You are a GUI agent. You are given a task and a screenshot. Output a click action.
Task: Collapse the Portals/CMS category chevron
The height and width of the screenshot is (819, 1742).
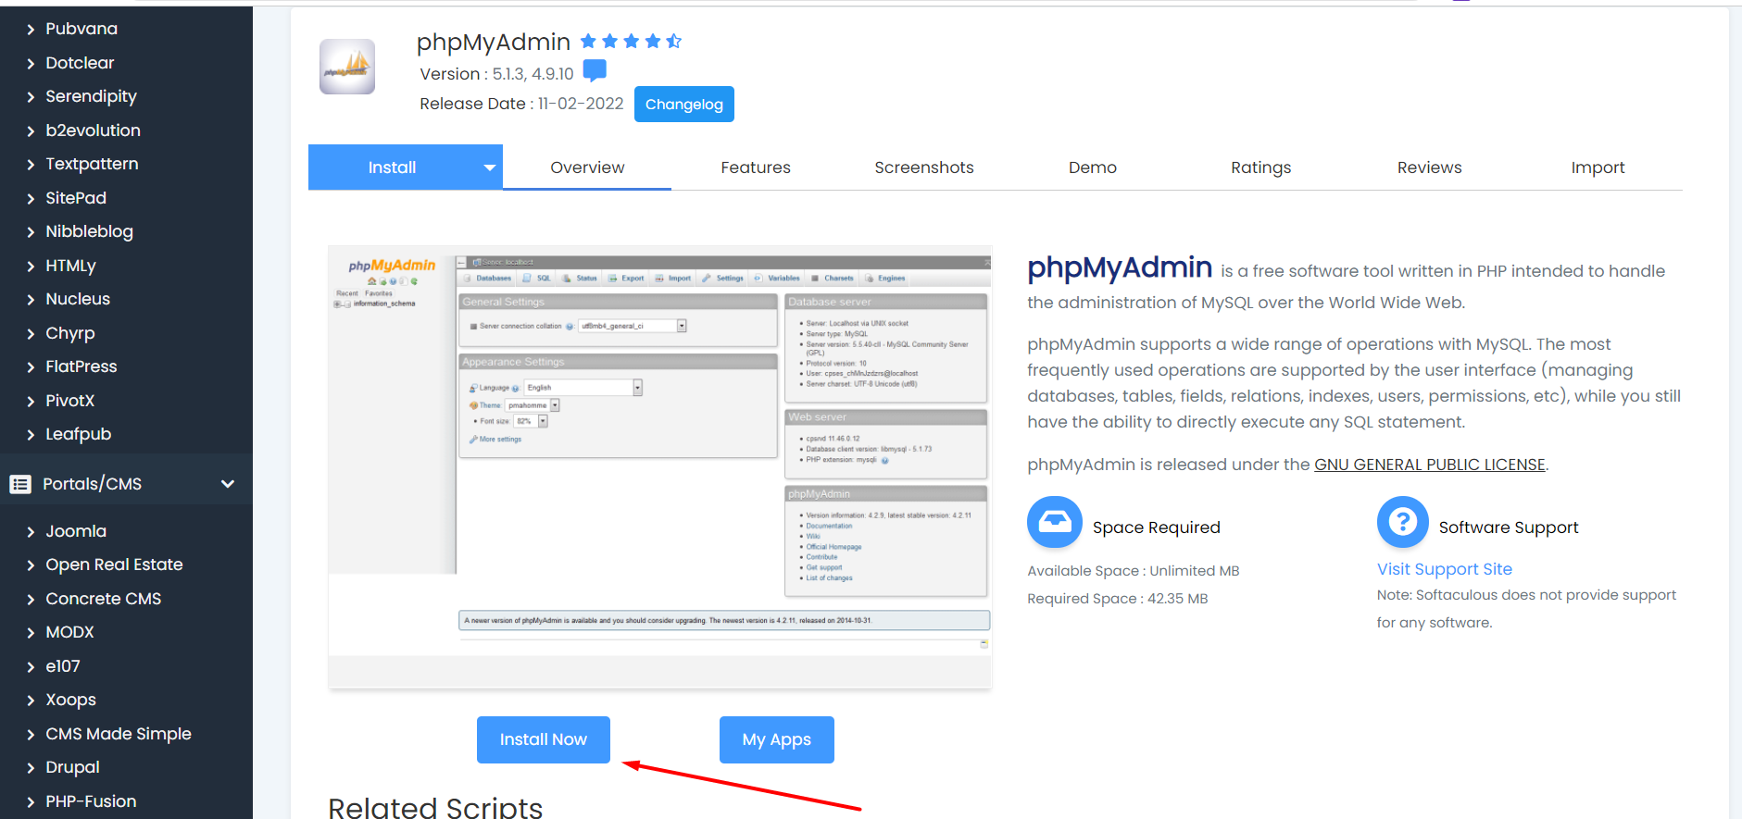228,484
